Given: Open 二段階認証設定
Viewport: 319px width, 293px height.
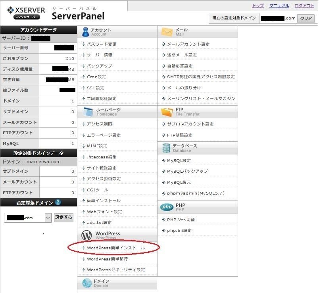Looking at the screenshot, I should click(102, 98).
